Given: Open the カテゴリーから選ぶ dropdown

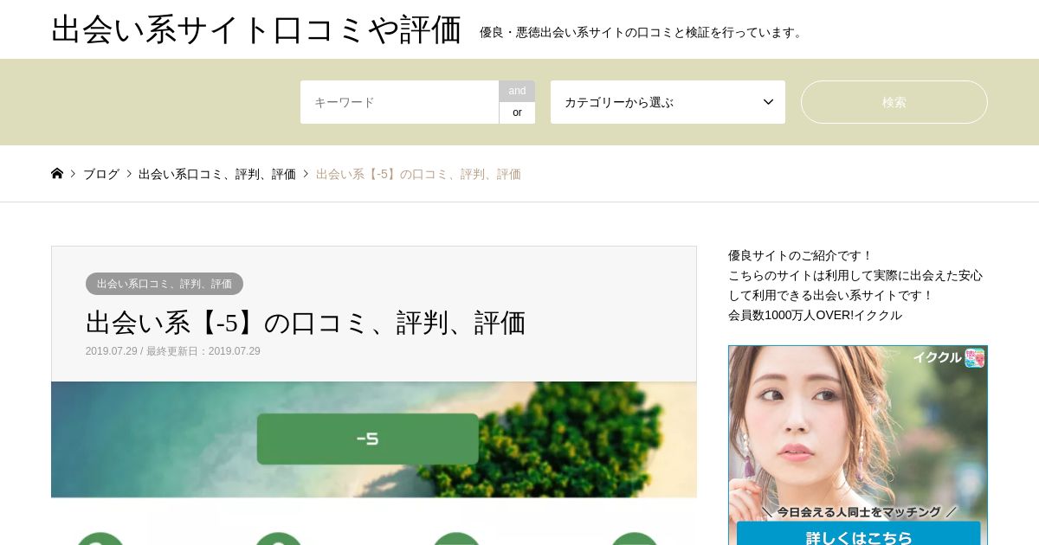Looking at the screenshot, I should [x=668, y=102].
